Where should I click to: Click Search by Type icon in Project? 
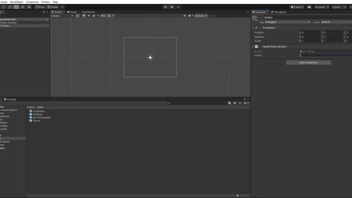[x=229, y=103]
